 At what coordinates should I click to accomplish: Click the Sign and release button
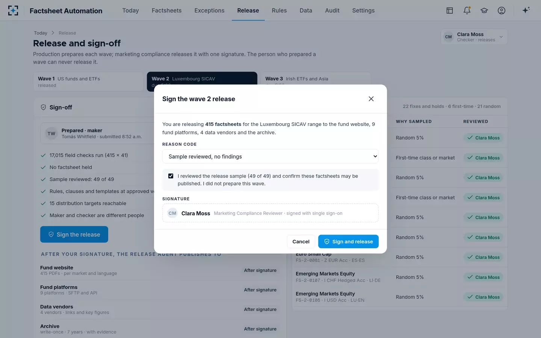(348, 241)
